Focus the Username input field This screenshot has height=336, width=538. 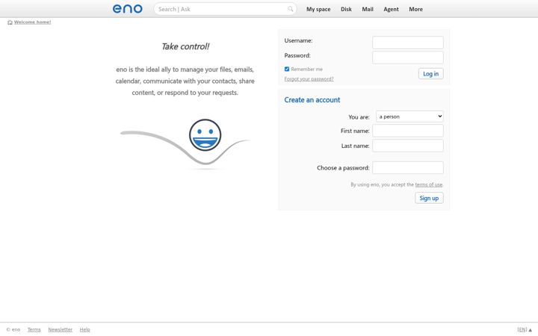pyautogui.click(x=408, y=43)
